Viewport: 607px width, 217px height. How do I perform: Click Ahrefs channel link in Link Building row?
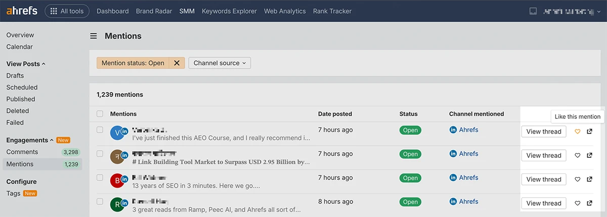coord(468,154)
